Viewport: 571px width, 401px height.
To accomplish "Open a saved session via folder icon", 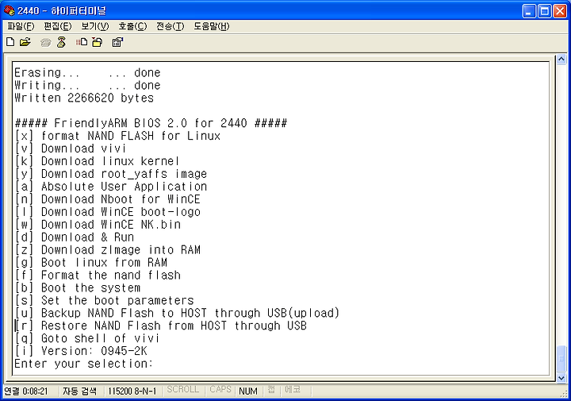I will coord(25,42).
